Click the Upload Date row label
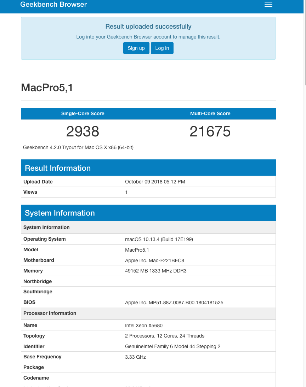The height and width of the screenshot is (387, 306). 38,182
